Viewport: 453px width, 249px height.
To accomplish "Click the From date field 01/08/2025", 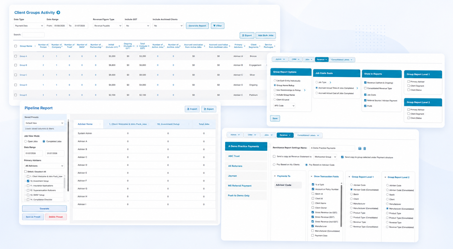I will [x=60, y=26].
